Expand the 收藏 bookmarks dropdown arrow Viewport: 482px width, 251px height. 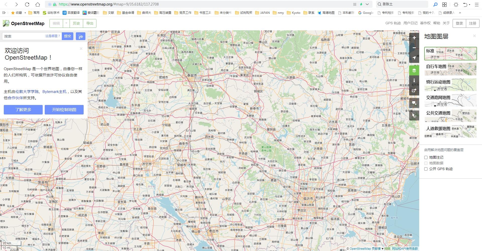click(x=25, y=13)
